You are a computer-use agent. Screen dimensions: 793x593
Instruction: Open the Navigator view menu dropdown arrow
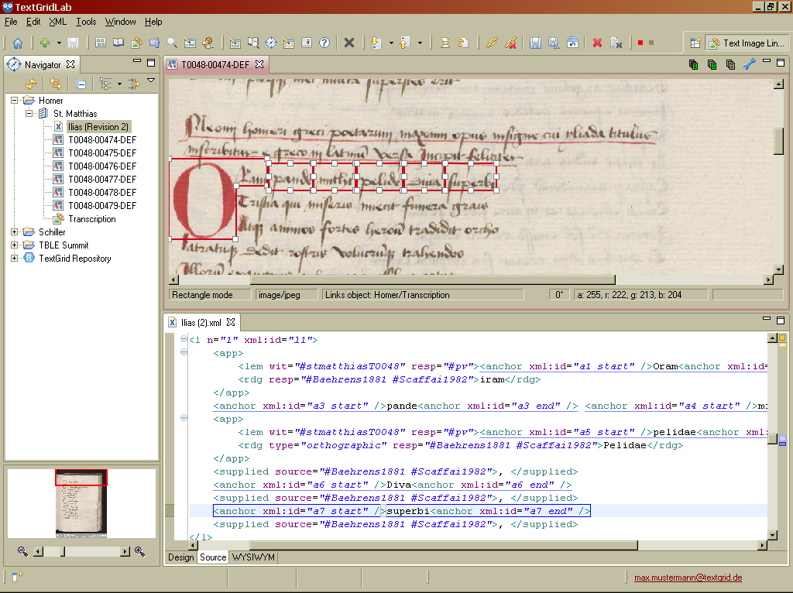click(151, 81)
